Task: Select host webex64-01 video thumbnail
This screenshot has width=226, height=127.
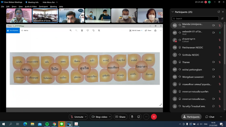Action: point(45,16)
